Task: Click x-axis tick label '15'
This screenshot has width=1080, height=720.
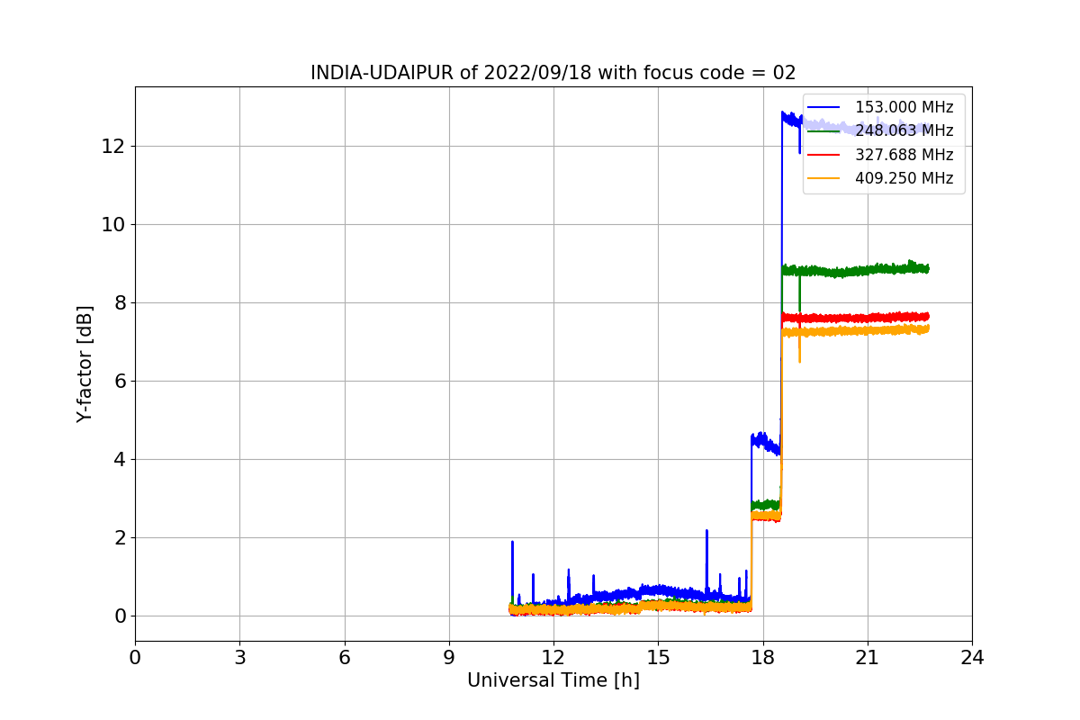Action: click(x=658, y=657)
